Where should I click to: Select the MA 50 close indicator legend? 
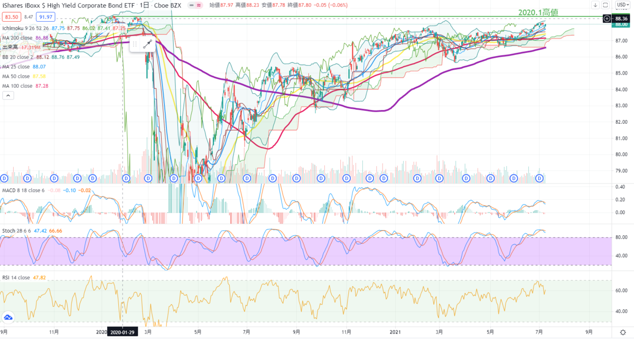point(16,76)
